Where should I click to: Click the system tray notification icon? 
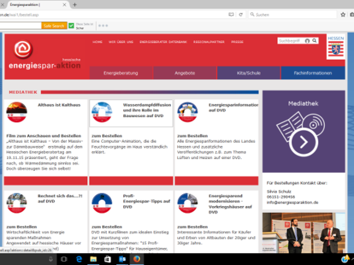tap(345, 259)
